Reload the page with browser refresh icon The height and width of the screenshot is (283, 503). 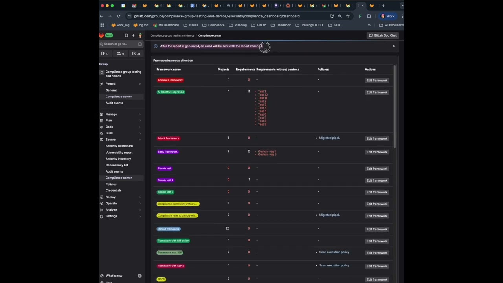point(119,16)
